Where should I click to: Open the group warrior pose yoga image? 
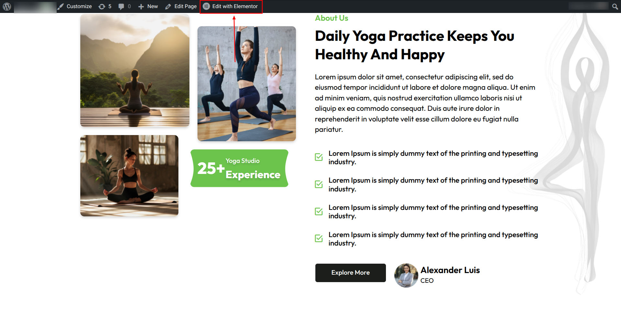point(247,84)
